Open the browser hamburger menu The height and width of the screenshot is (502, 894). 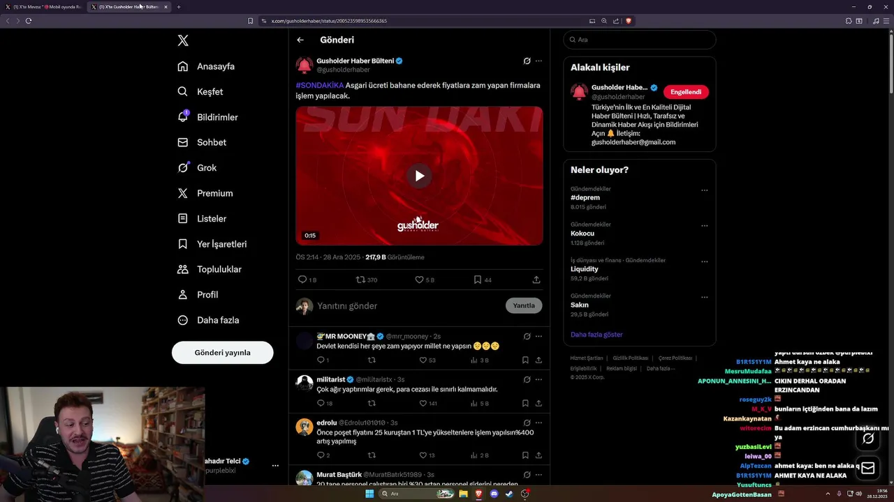point(886,21)
